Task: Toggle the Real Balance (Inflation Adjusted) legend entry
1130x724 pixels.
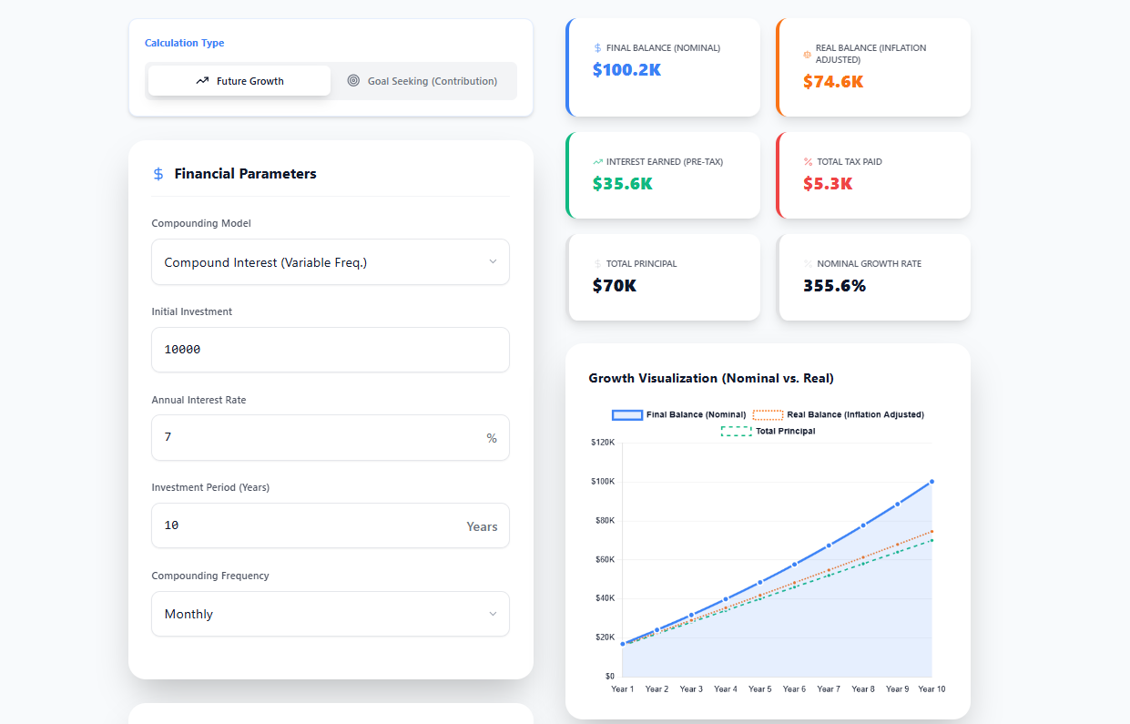Action: pos(838,414)
